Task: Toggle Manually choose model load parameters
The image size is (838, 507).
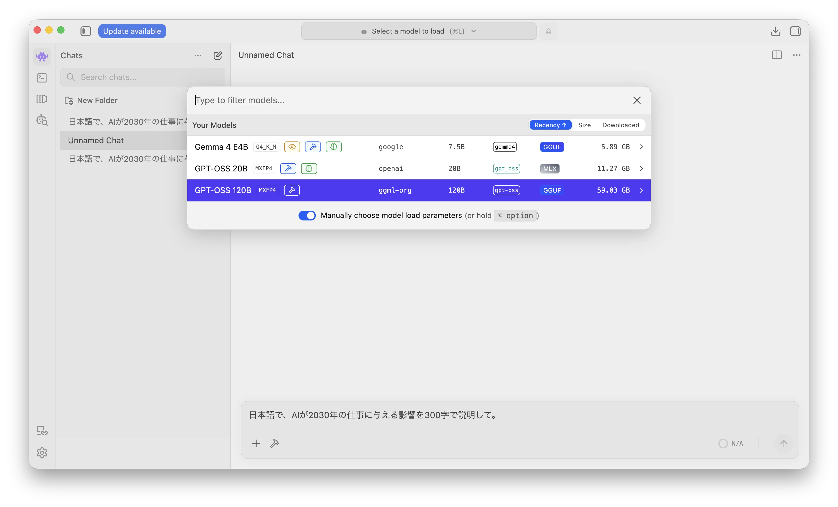Action: pyautogui.click(x=307, y=215)
